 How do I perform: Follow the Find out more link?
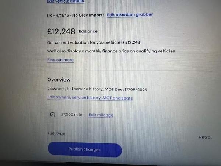click(60, 60)
